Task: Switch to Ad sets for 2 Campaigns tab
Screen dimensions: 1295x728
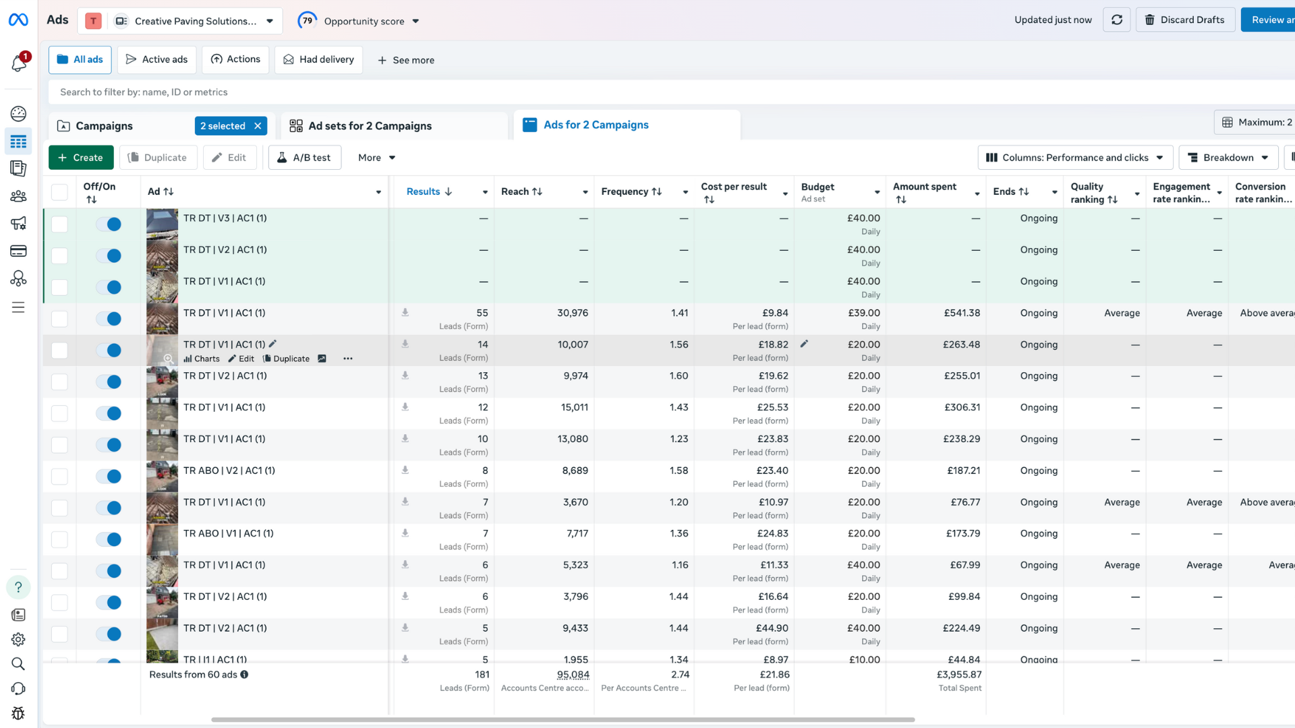Action: [370, 126]
